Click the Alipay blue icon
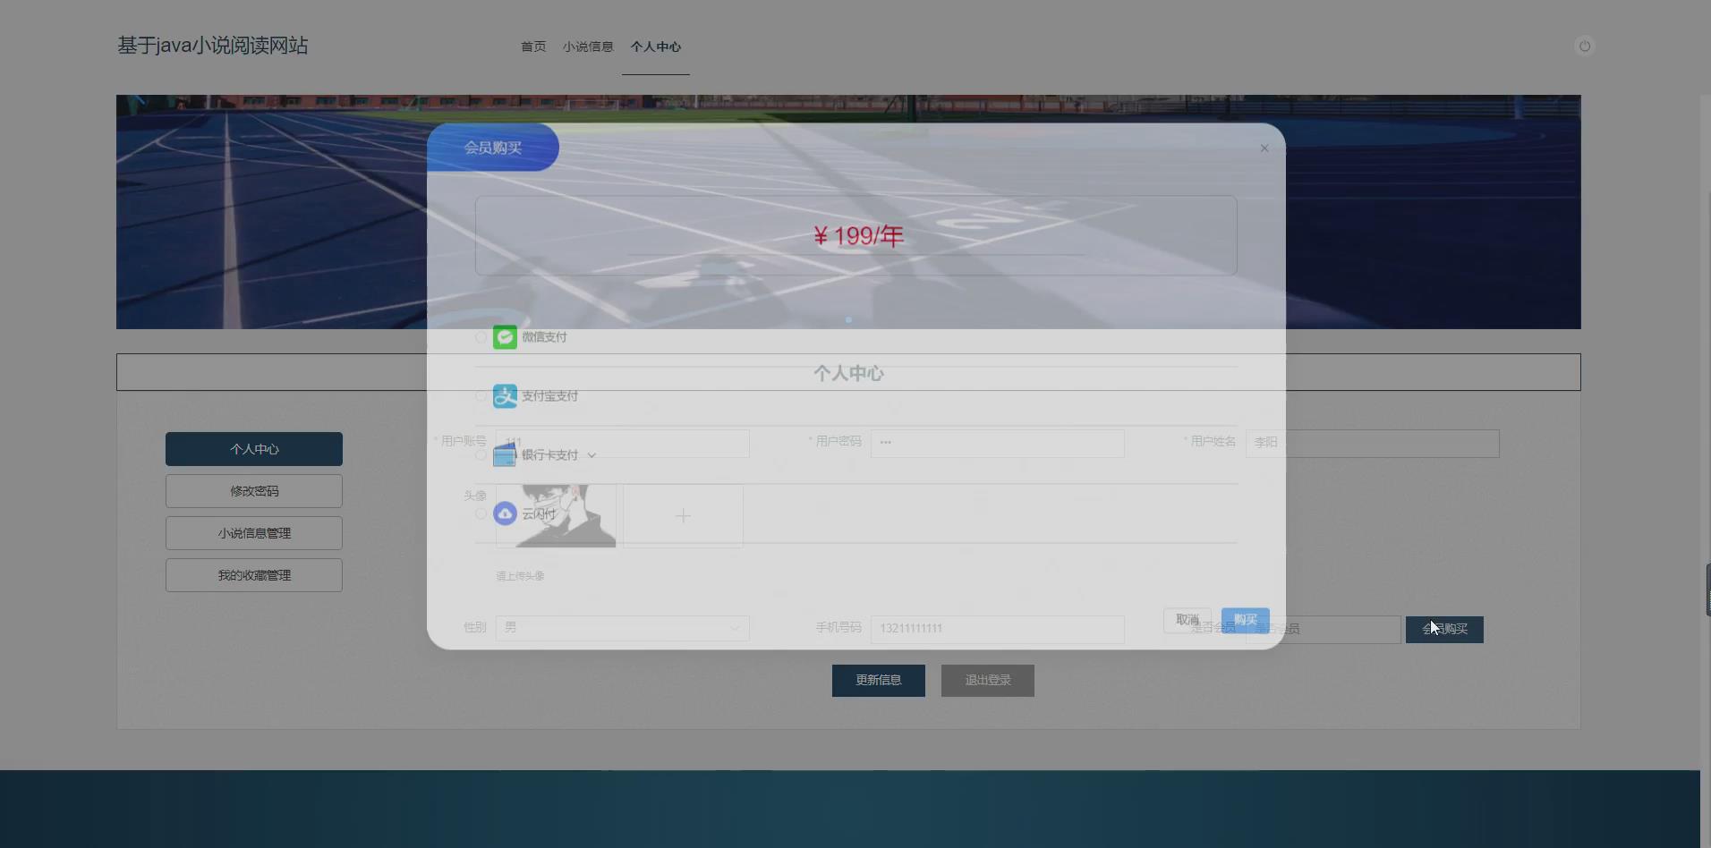 [505, 395]
